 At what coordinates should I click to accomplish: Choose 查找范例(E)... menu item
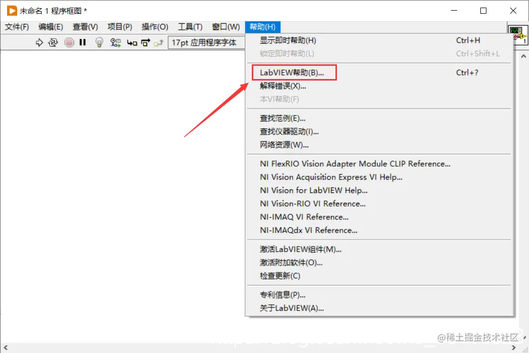pos(380,119)
